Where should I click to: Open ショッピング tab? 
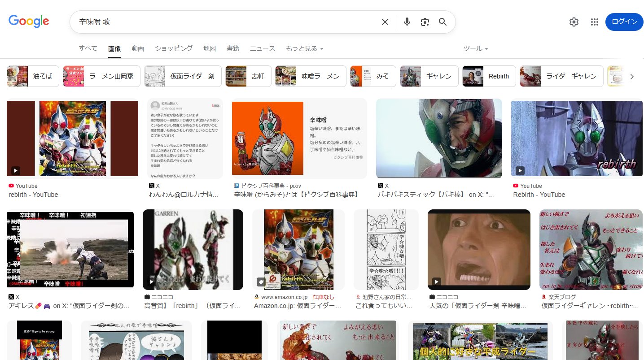(174, 48)
